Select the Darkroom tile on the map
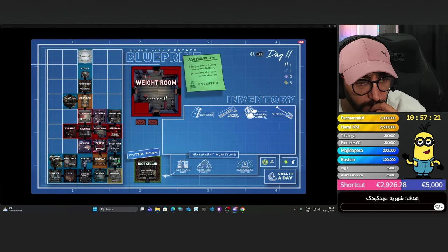The height and width of the screenshot is (252, 448). [115, 132]
